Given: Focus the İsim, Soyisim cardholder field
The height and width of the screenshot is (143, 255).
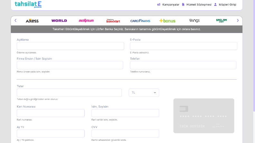Looking at the screenshot, I should point(125,113).
